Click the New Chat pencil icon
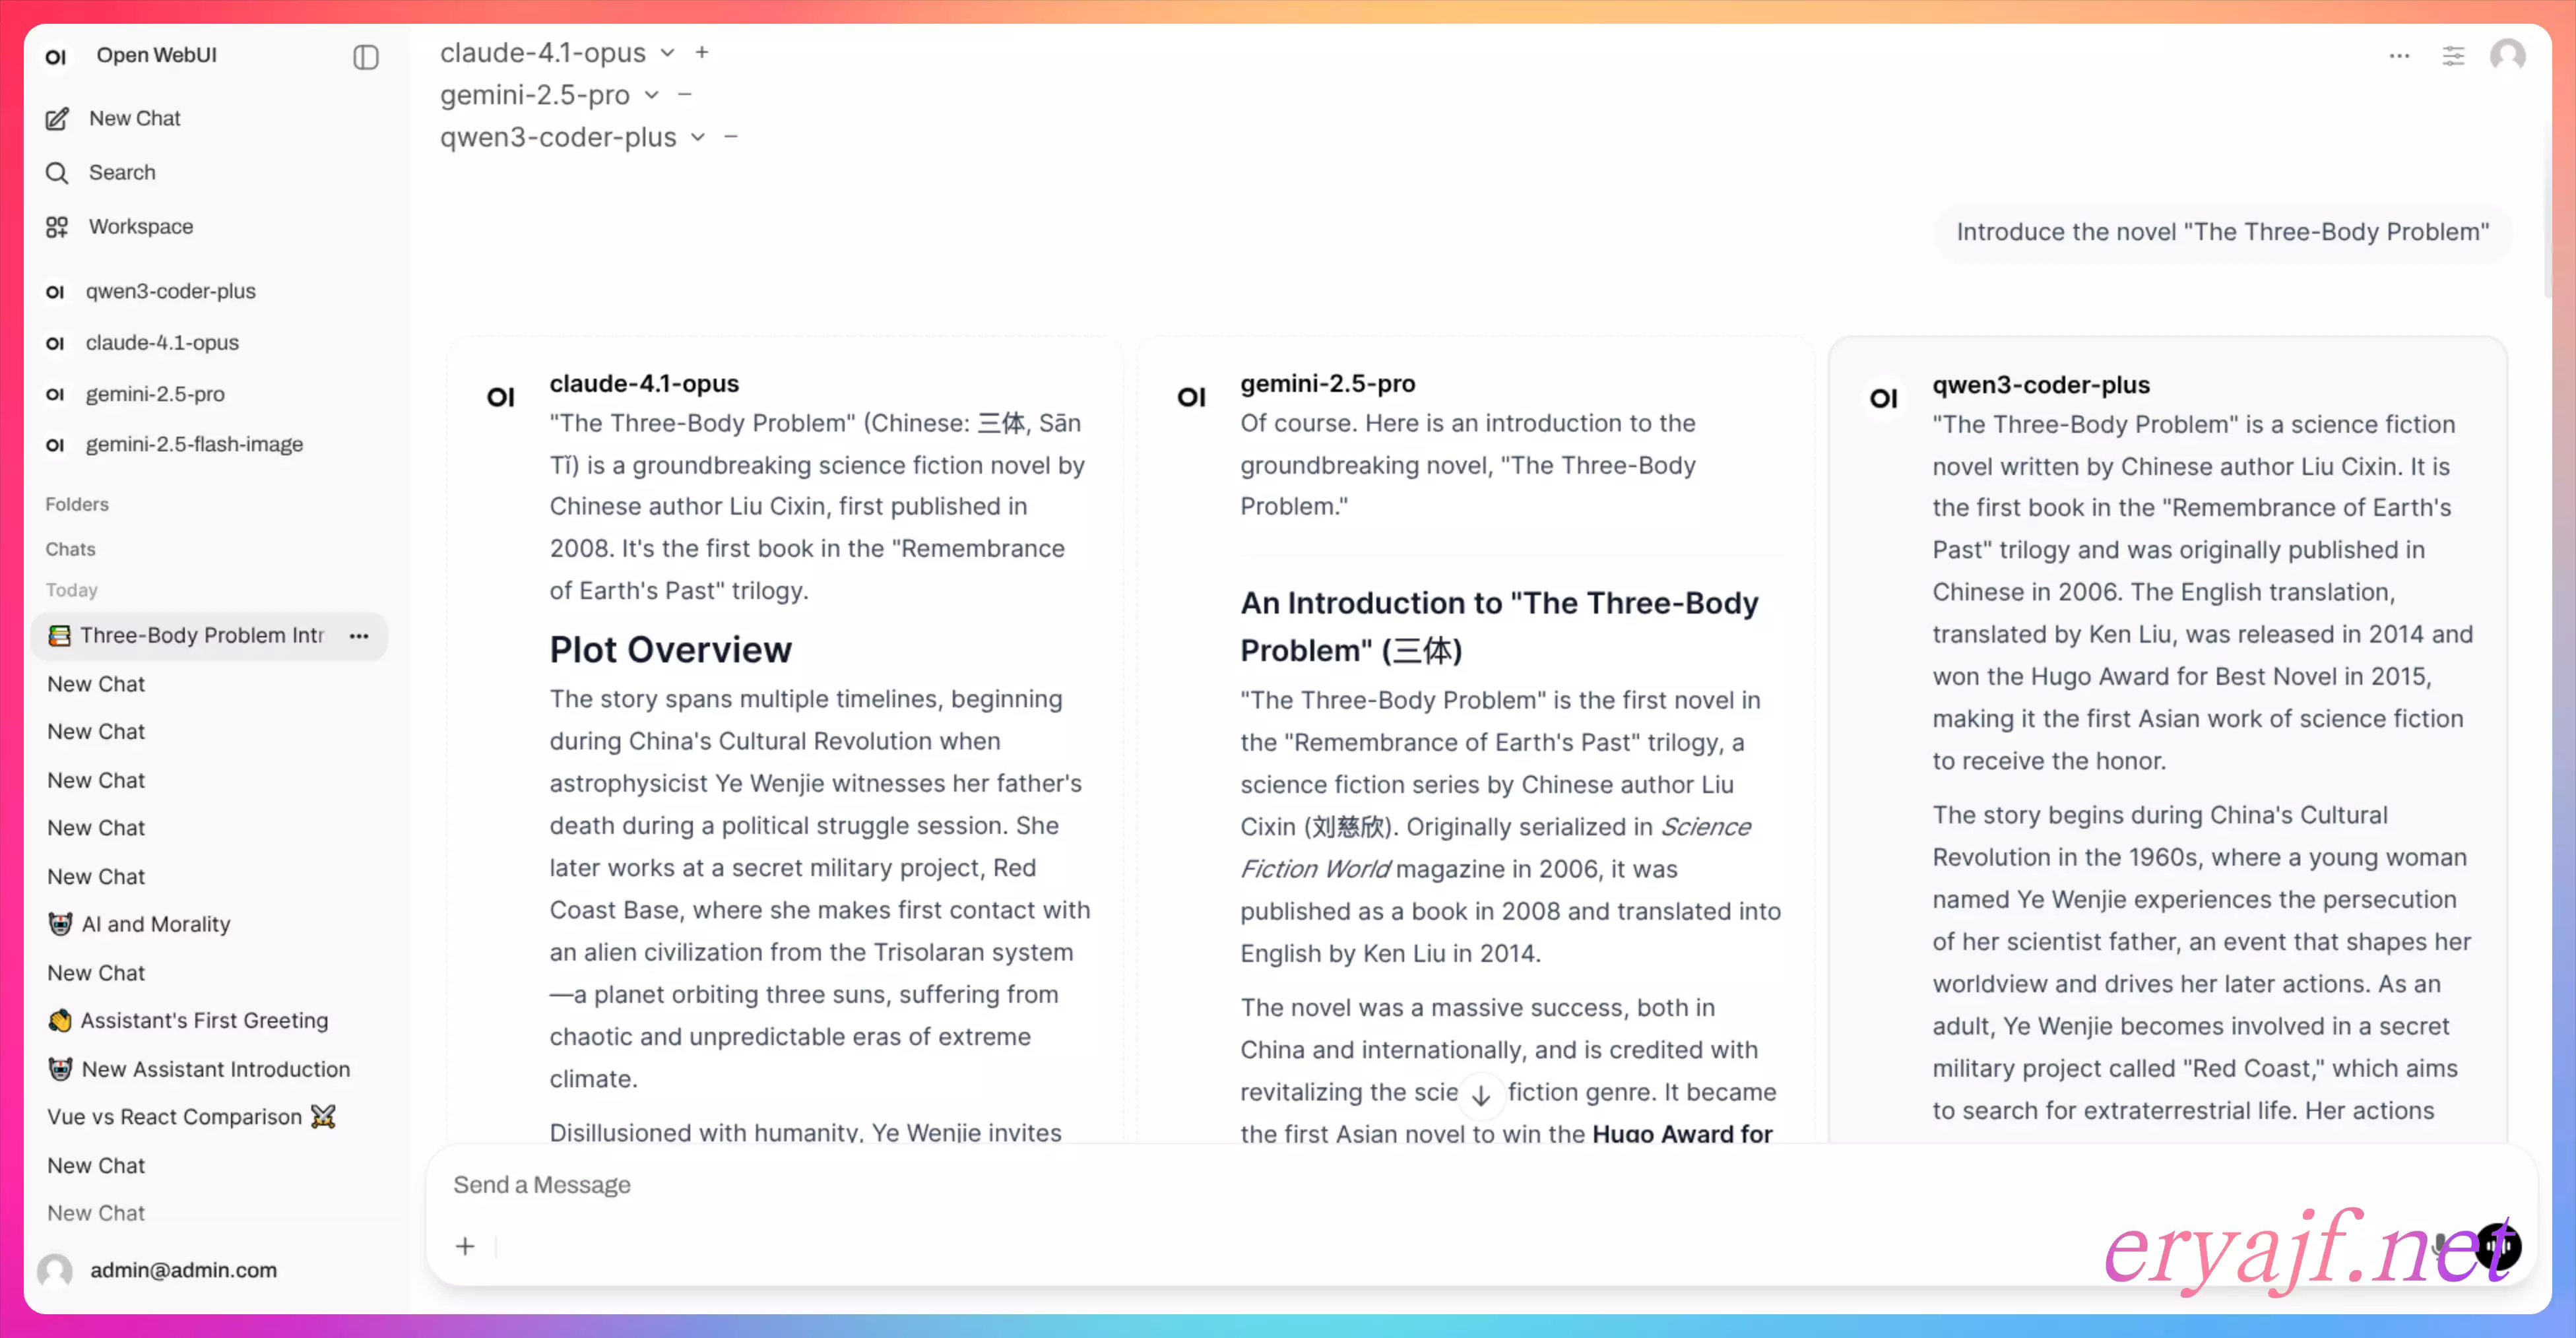 58,119
